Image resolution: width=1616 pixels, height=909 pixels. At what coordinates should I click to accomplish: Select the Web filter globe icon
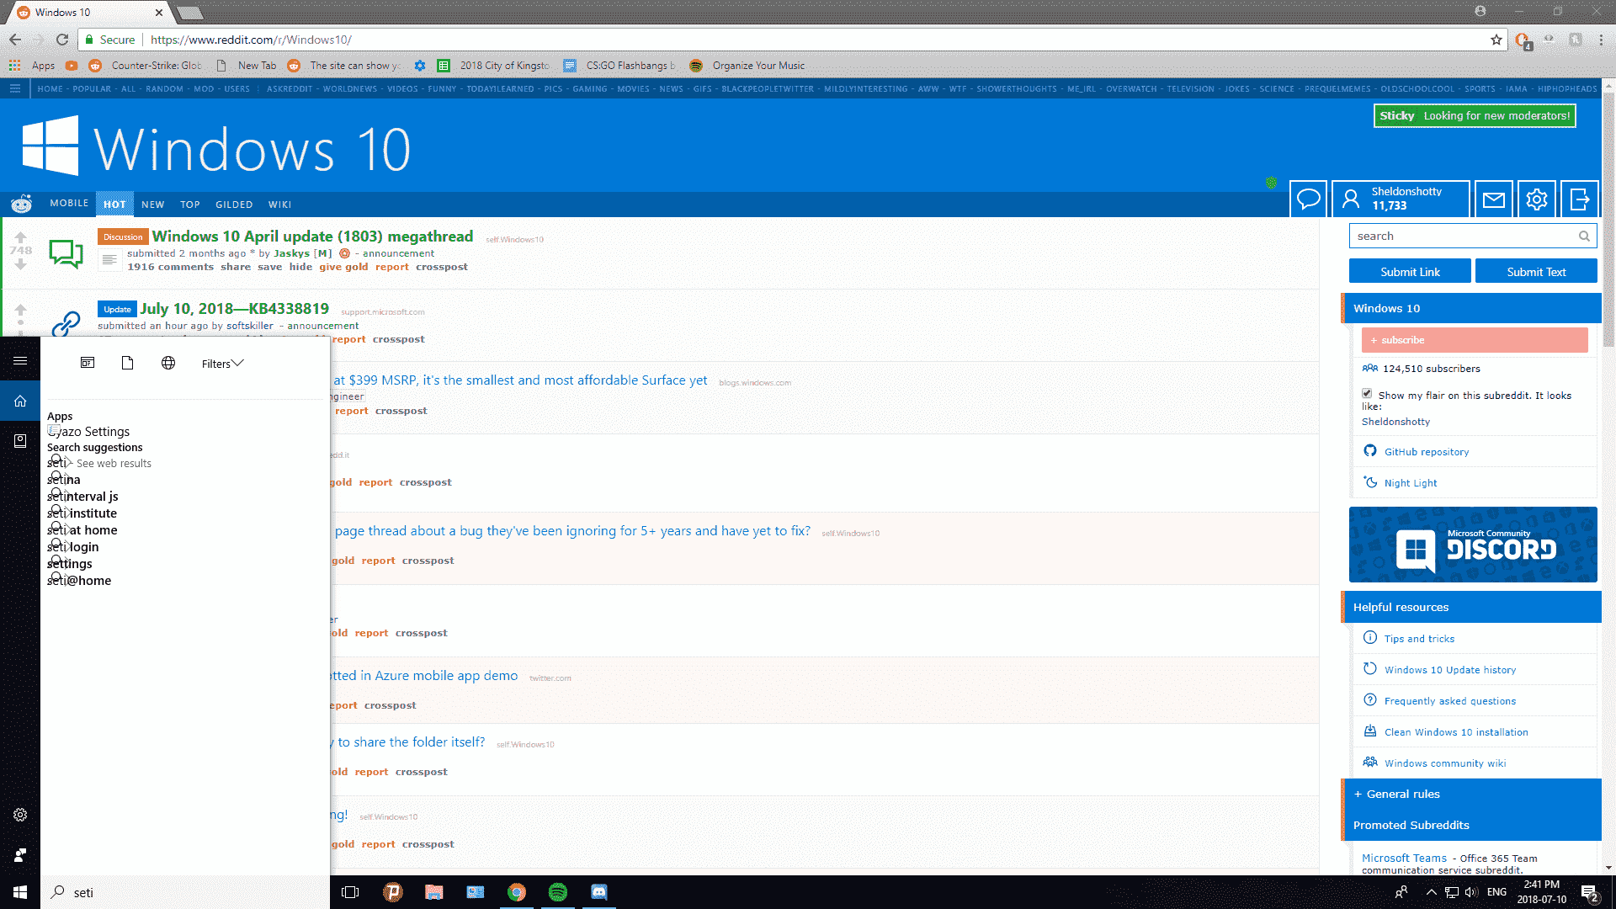coord(168,363)
